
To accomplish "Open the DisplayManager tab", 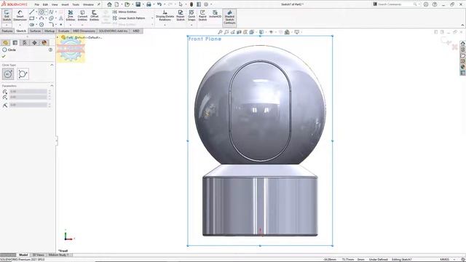I will tap(44, 43).
